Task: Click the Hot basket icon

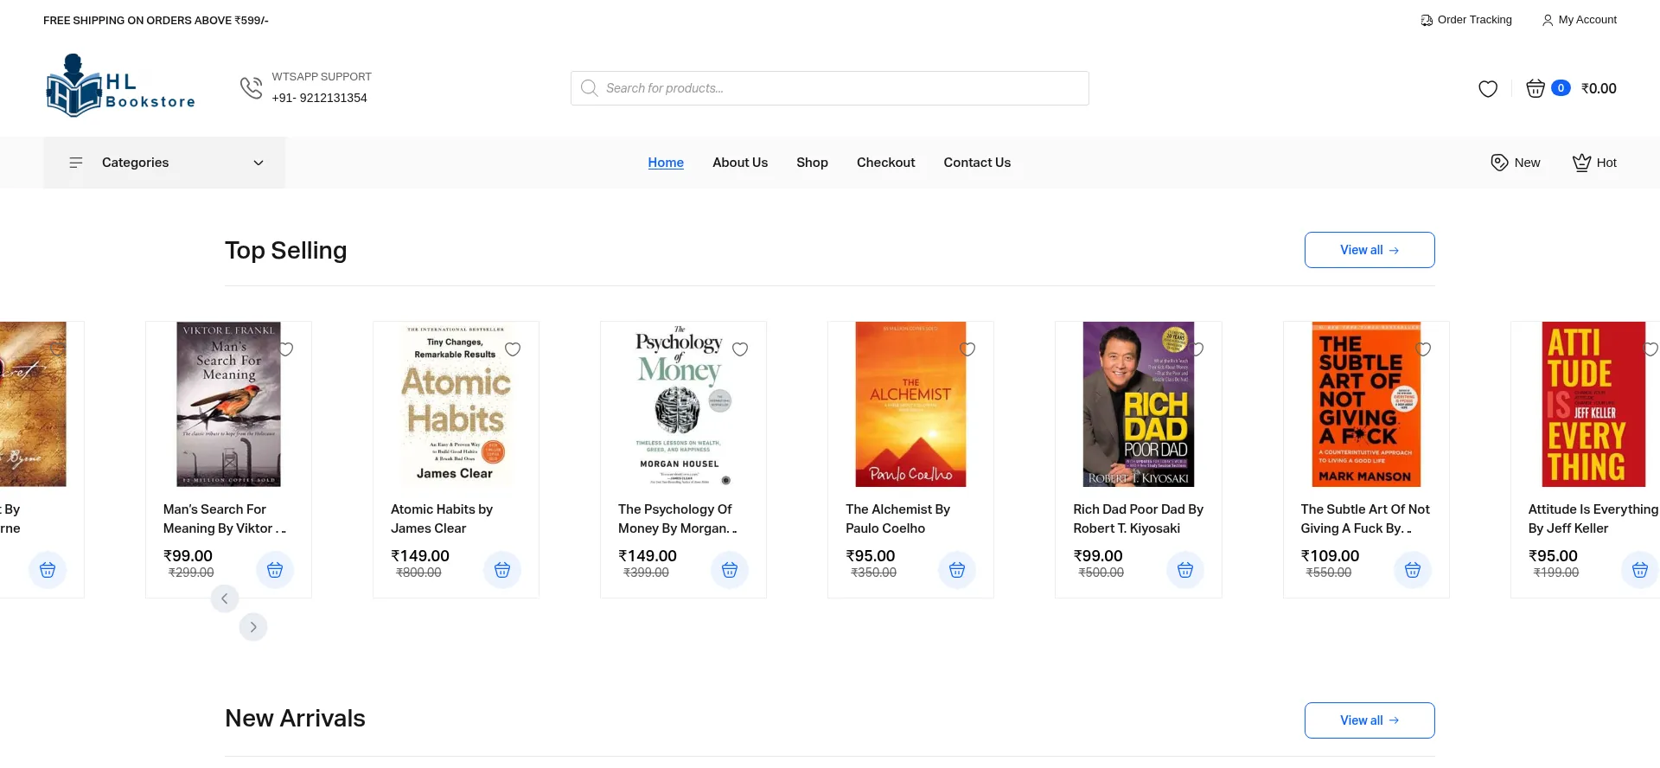Action: (1581, 163)
